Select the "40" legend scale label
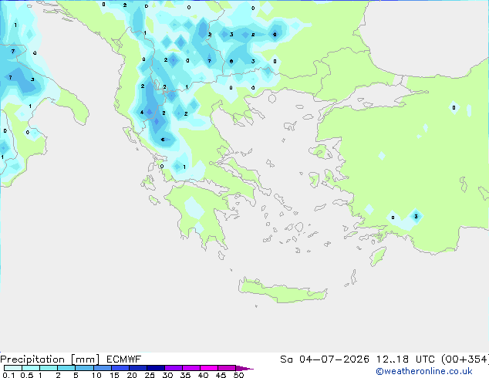 pos(203,375)
